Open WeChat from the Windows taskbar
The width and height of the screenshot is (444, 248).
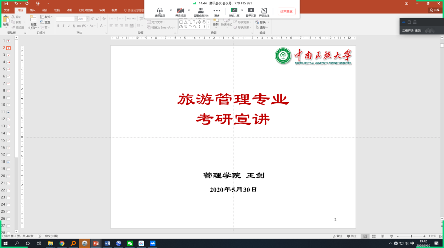(x=130, y=244)
